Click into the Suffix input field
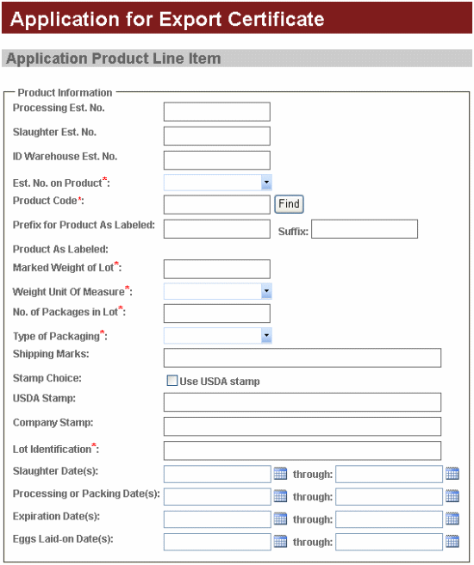The image size is (474, 565). pos(365,229)
